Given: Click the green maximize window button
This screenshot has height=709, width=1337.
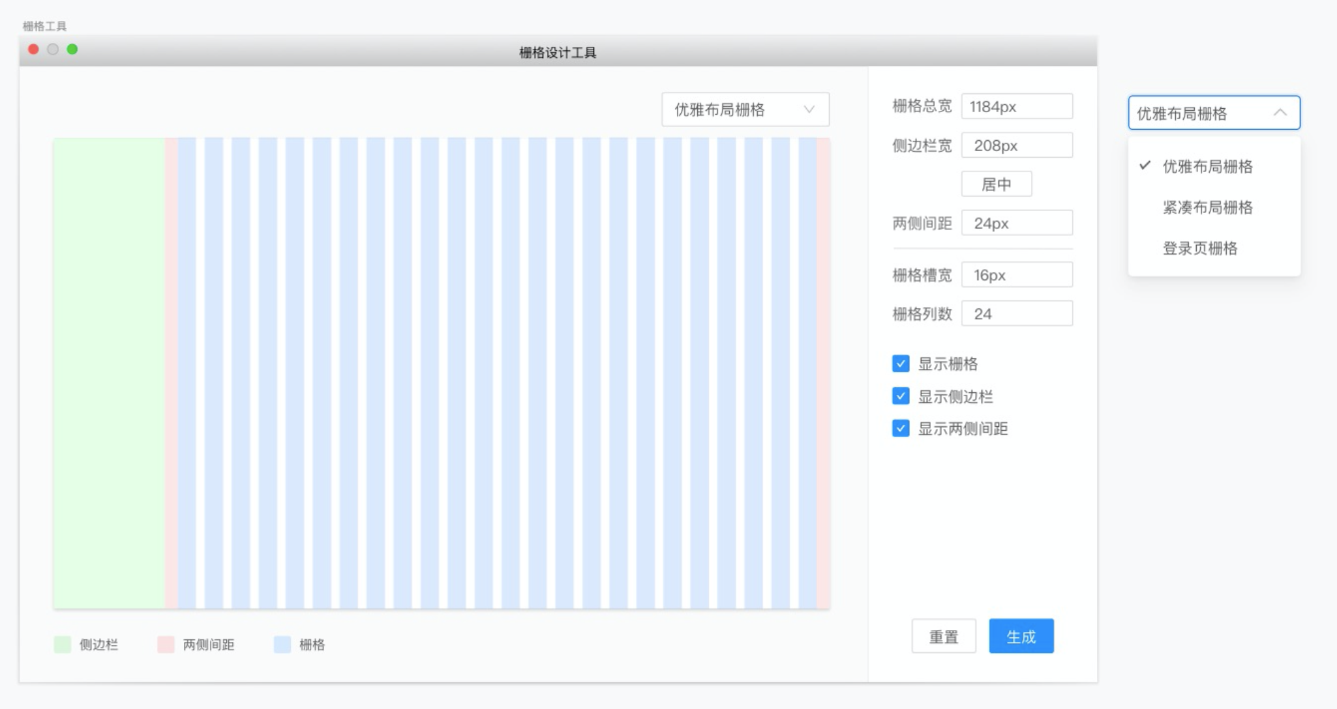Looking at the screenshot, I should click(72, 50).
